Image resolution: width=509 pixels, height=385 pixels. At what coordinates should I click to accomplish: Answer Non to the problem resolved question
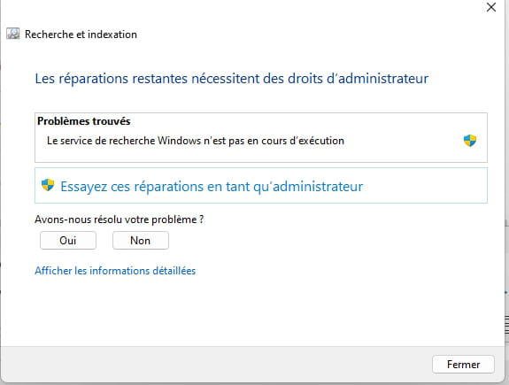point(141,240)
